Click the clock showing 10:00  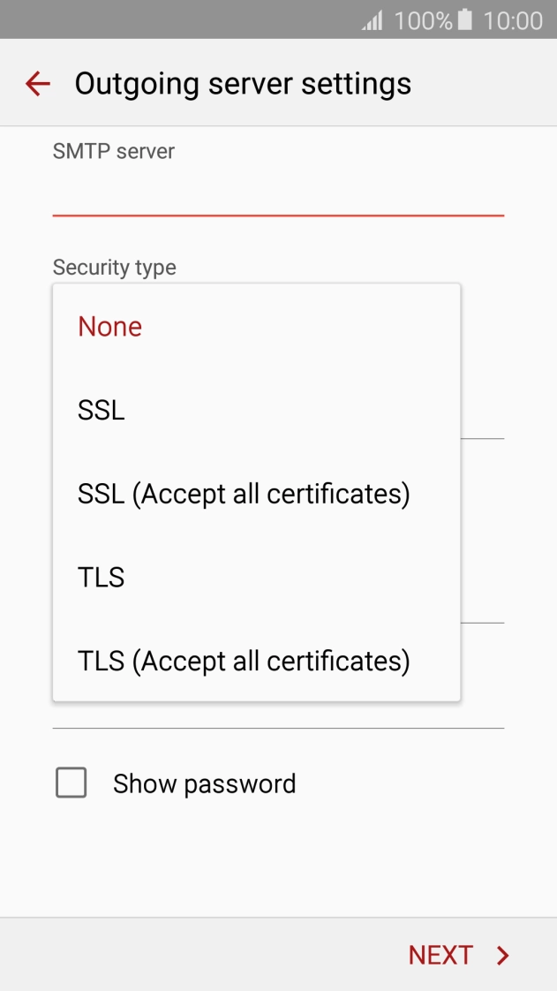pos(512,19)
